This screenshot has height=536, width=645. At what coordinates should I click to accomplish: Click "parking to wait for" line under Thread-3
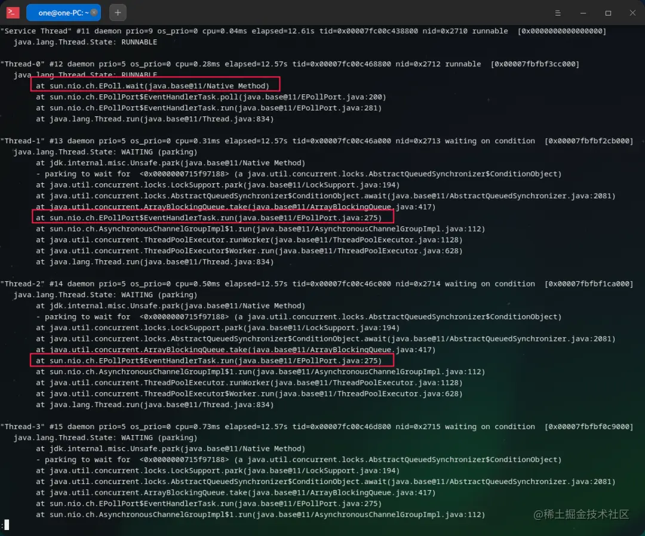point(299,460)
